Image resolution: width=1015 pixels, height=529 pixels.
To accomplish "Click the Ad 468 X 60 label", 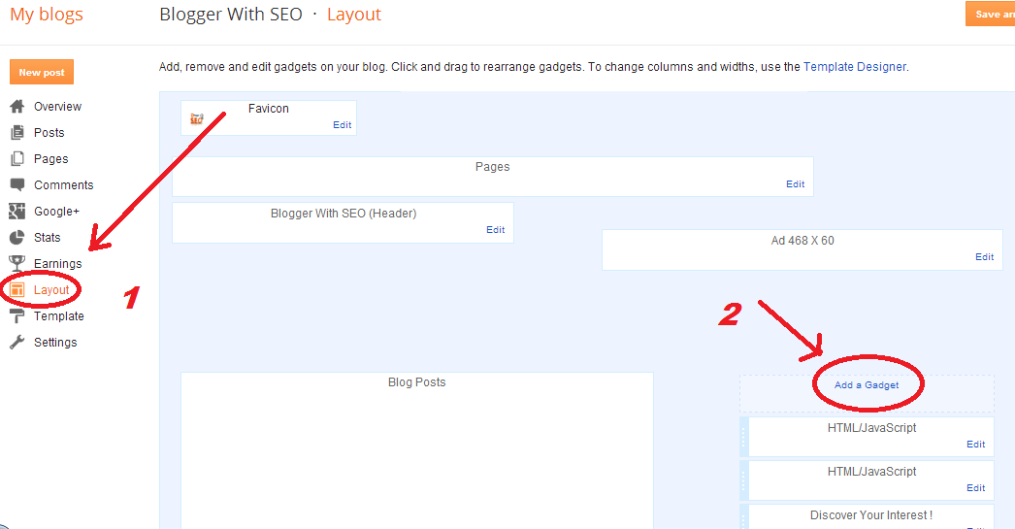I will (x=802, y=240).
